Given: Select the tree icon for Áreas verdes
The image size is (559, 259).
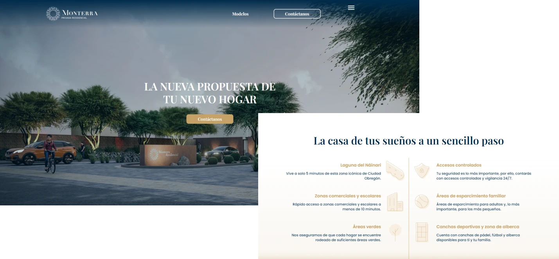Looking at the screenshot, I should [x=395, y=232].
